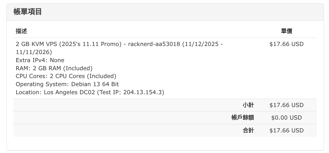Click the 合計 label
Viewport: 329px width, 153px height.
(248, 130)
